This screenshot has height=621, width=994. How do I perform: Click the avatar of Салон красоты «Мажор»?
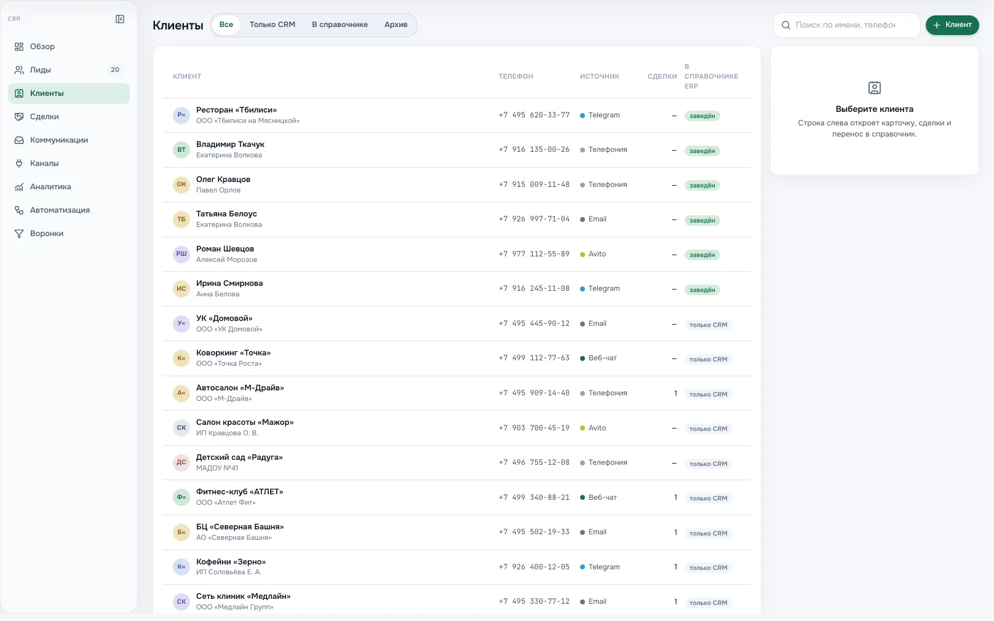(181, 428)
